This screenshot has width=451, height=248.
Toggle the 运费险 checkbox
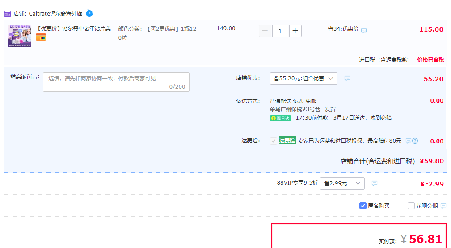click(x=273, y=141)
